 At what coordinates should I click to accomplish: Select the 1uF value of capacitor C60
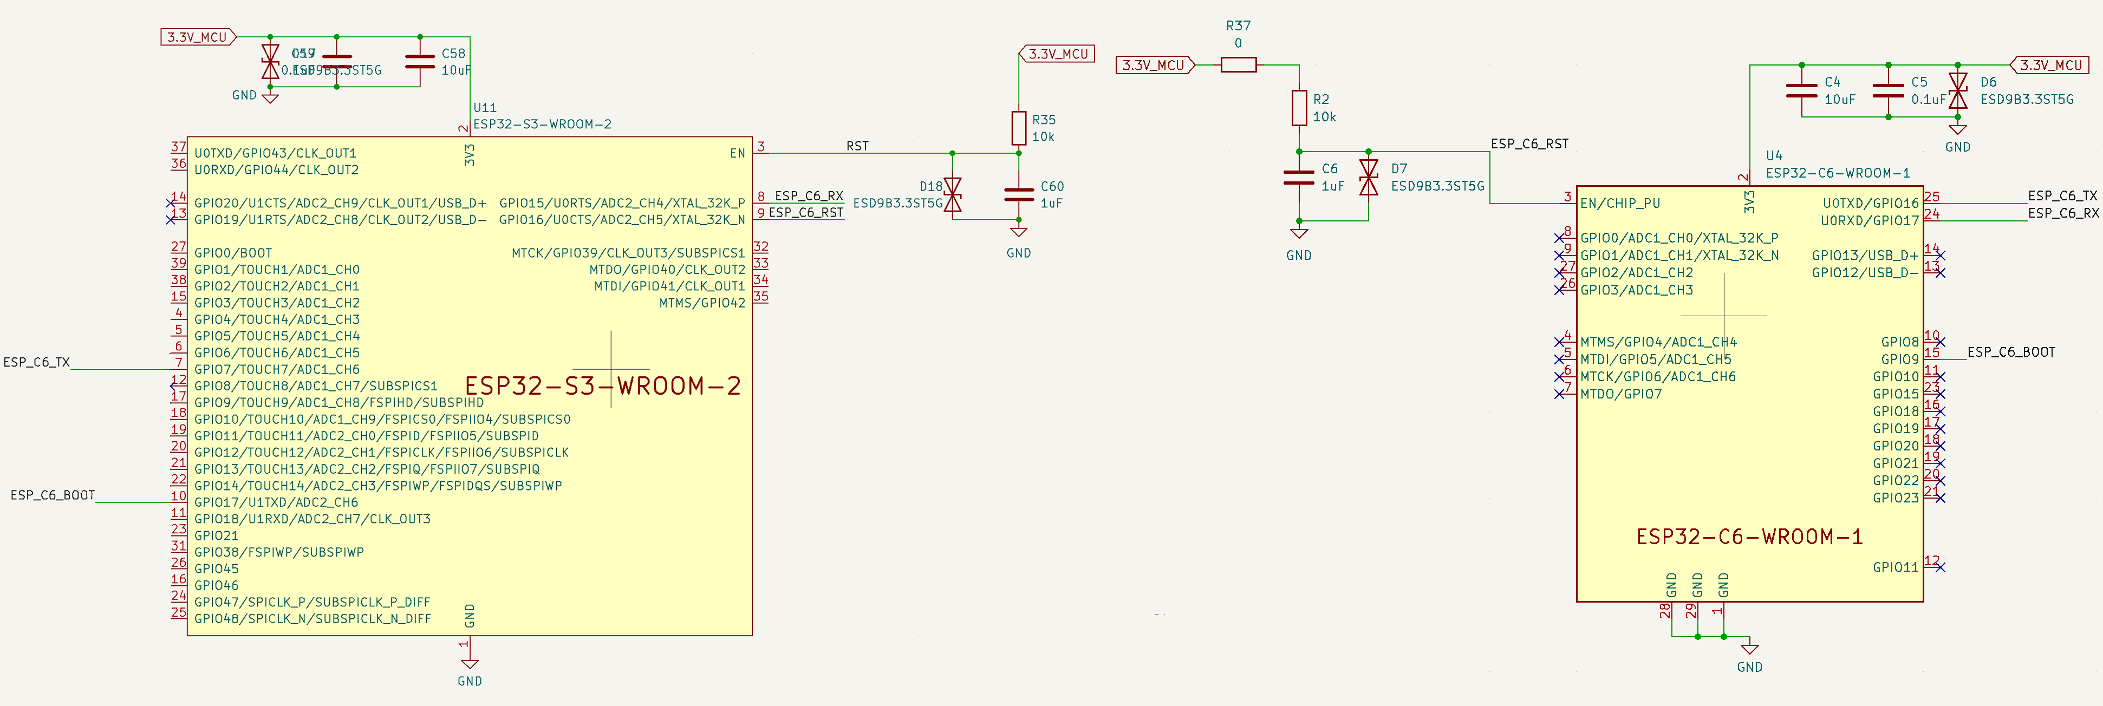(1052, 203)
